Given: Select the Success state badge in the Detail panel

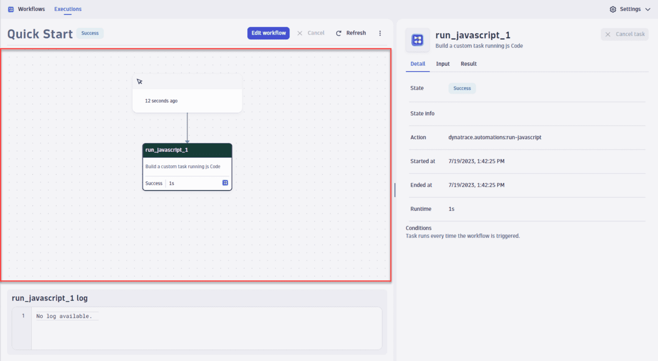Looking at the screenshot, I should coord(462,88).
